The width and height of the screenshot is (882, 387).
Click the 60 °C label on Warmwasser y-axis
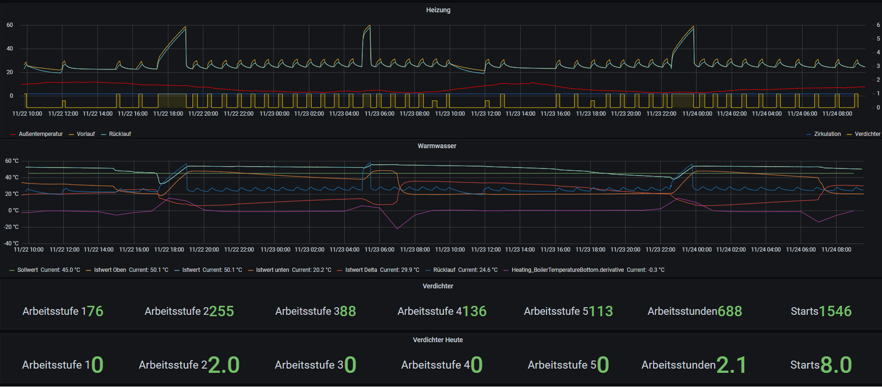click(12, 161)
